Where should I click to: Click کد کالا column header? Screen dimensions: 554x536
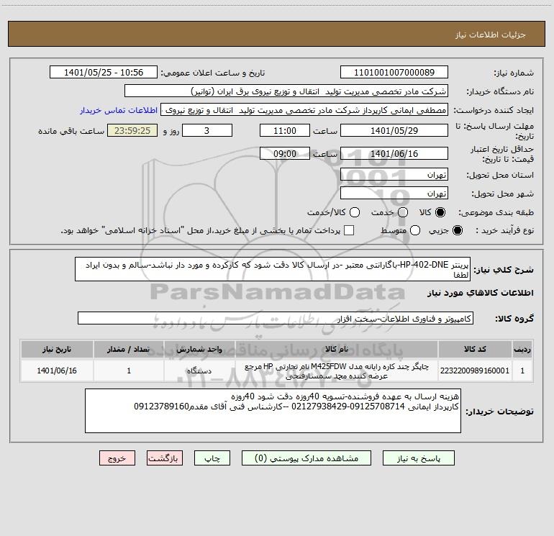[x=475, y=349]
